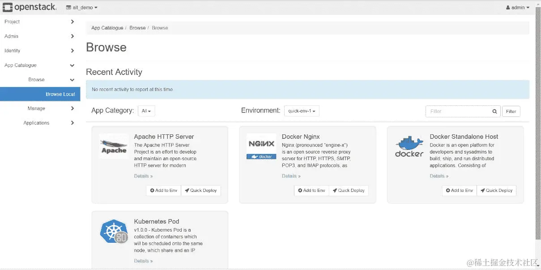
Task: Expand the Admin sidebar section
Action: (40, 36)
